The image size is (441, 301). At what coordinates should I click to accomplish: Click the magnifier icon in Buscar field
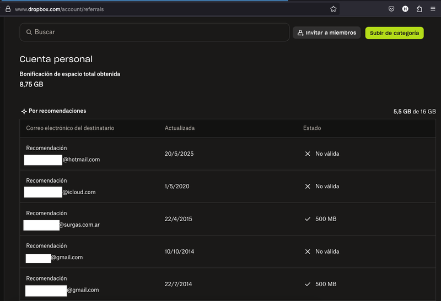click(x=29, y=32)
